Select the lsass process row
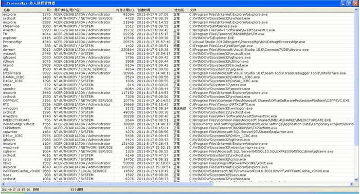Viewport: 360px width, 194px height. (178, 175)
